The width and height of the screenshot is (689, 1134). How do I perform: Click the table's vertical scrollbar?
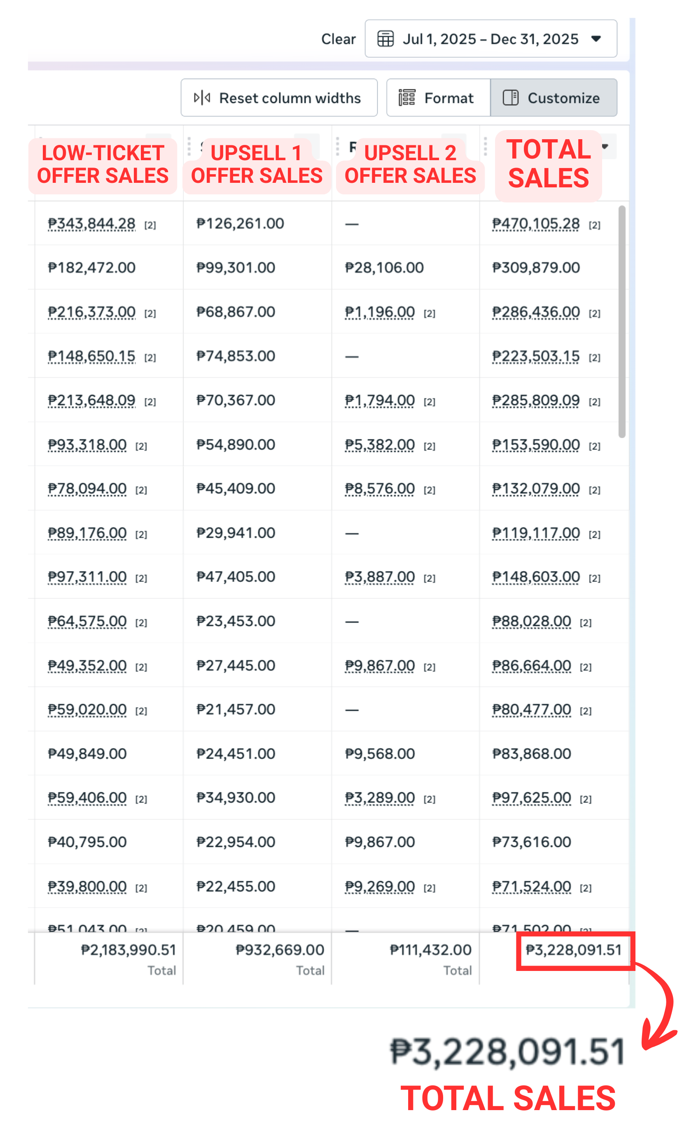point(622,321)
